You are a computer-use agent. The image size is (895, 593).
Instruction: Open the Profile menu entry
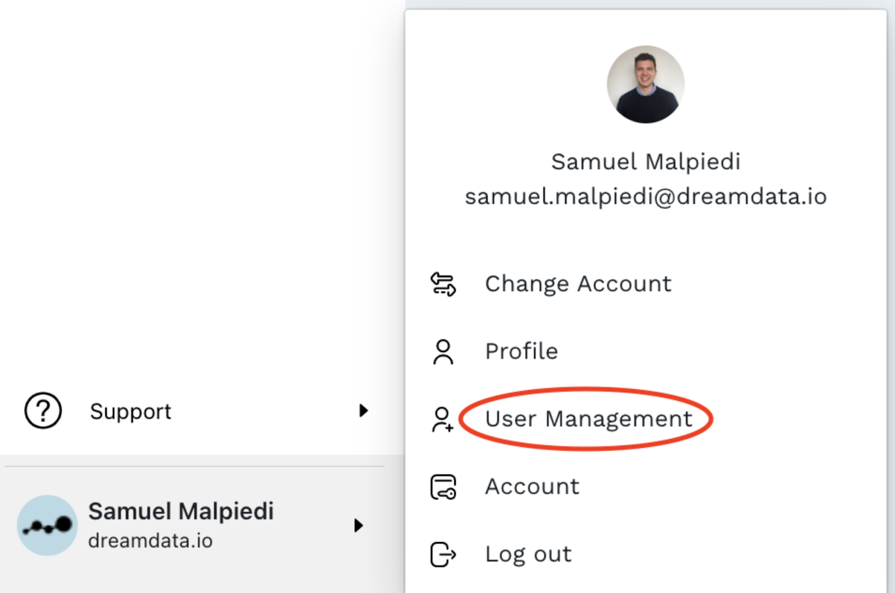(x=521, y=351)
